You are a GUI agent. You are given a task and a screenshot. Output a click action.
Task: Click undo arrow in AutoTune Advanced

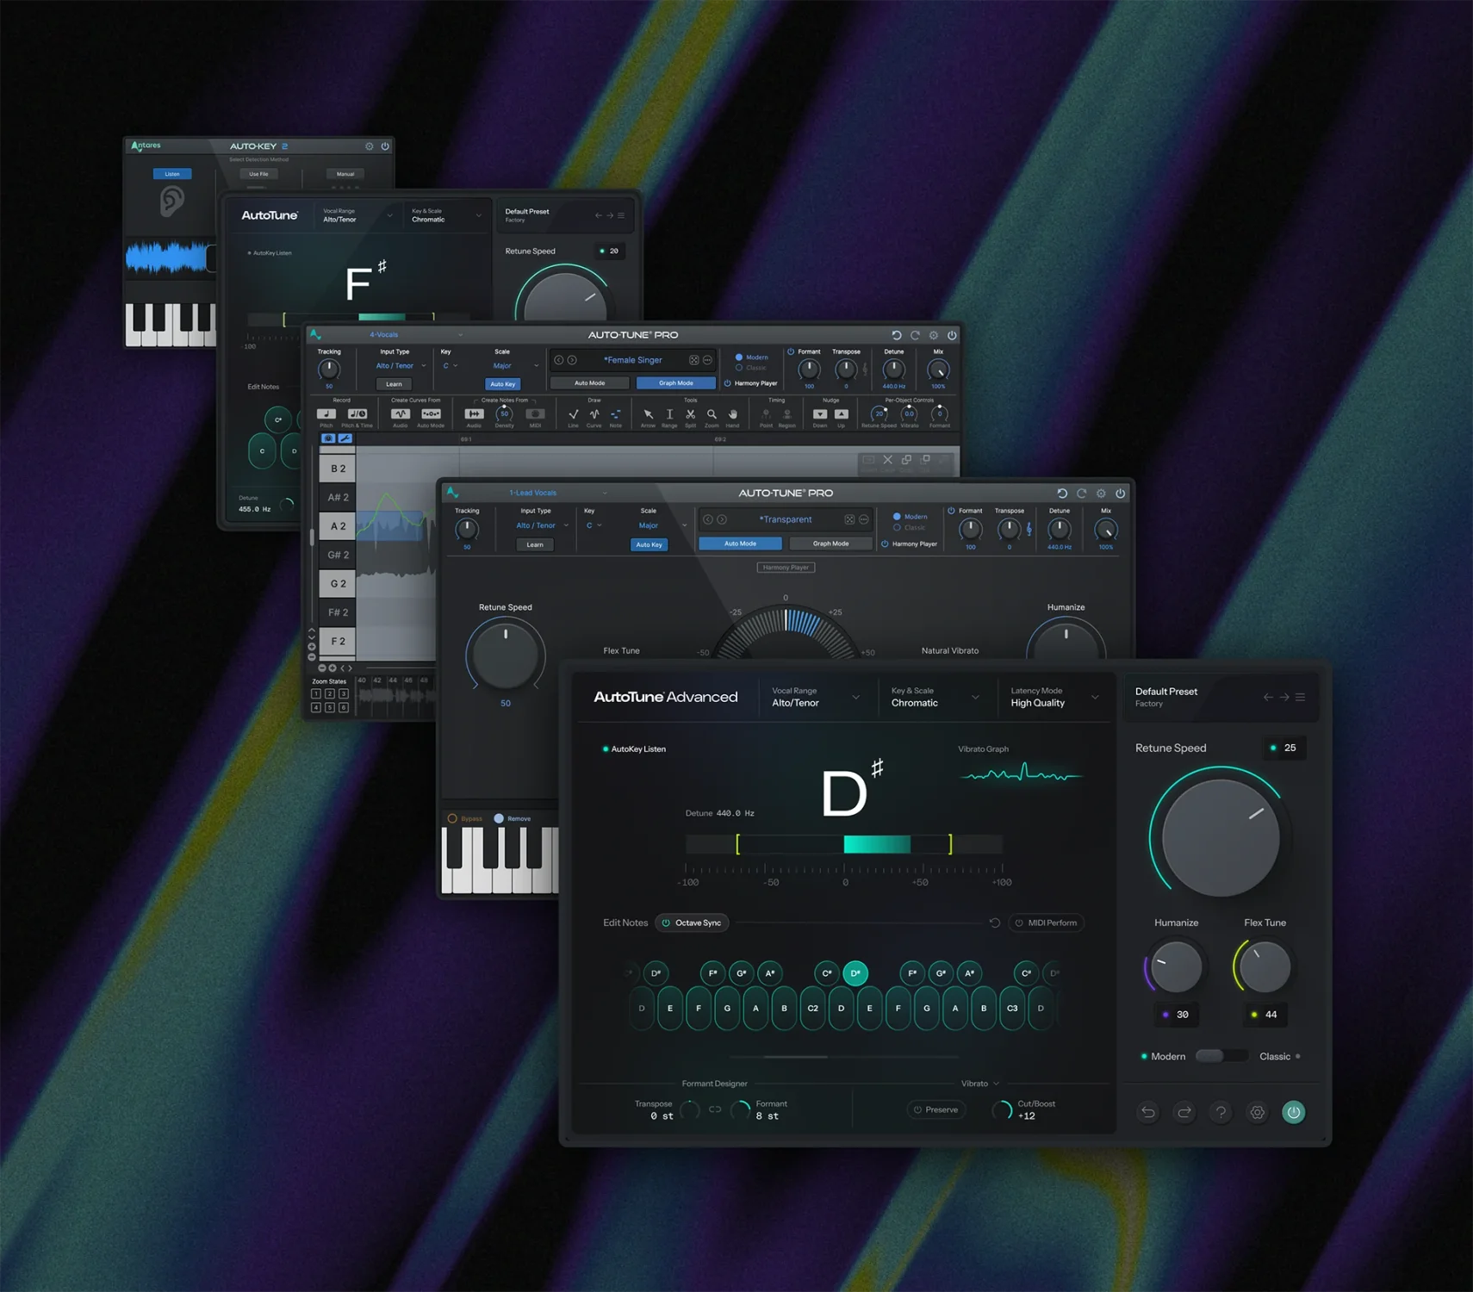click(x=1148, y=1112)
